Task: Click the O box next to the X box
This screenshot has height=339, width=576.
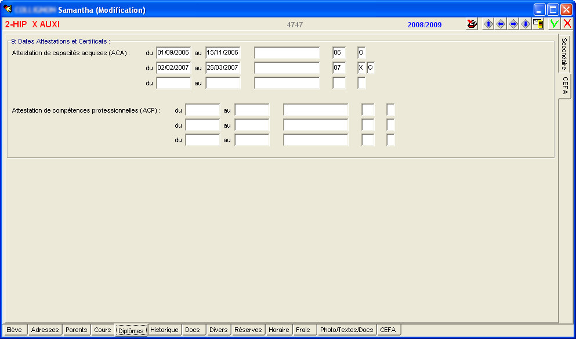Action: (371, 68)
